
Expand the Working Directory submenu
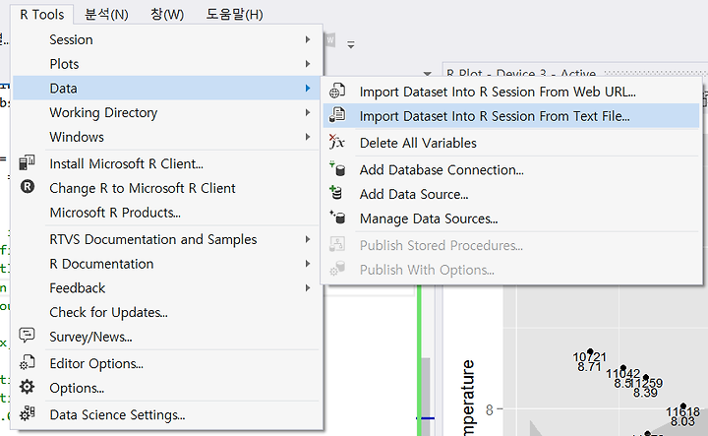(168, 112)
